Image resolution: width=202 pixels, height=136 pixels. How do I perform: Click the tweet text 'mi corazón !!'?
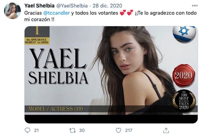point(39,19)
